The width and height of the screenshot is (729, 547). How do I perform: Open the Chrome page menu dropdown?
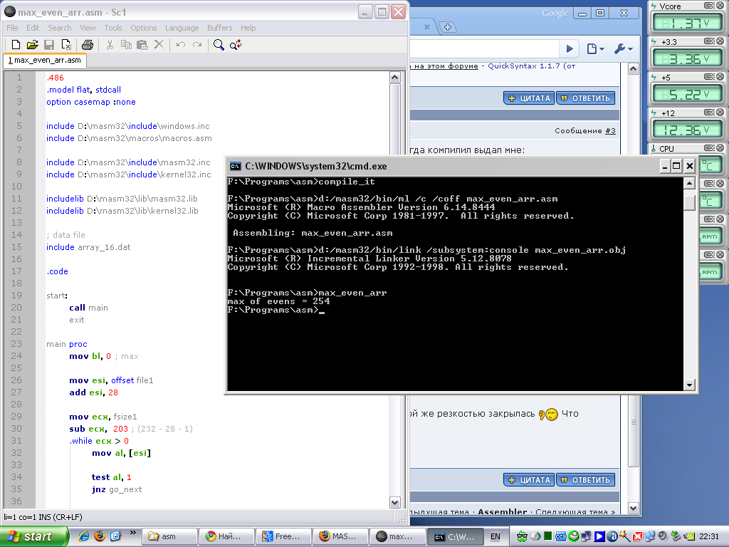click(595, 48)
